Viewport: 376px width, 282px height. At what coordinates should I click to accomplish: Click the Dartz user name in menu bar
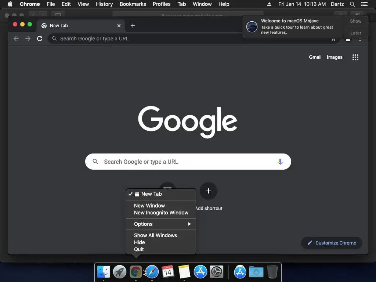(337, 4)
